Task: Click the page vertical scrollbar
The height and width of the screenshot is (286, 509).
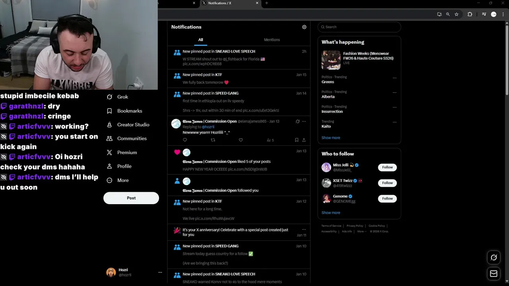Action: coord(507,60)
